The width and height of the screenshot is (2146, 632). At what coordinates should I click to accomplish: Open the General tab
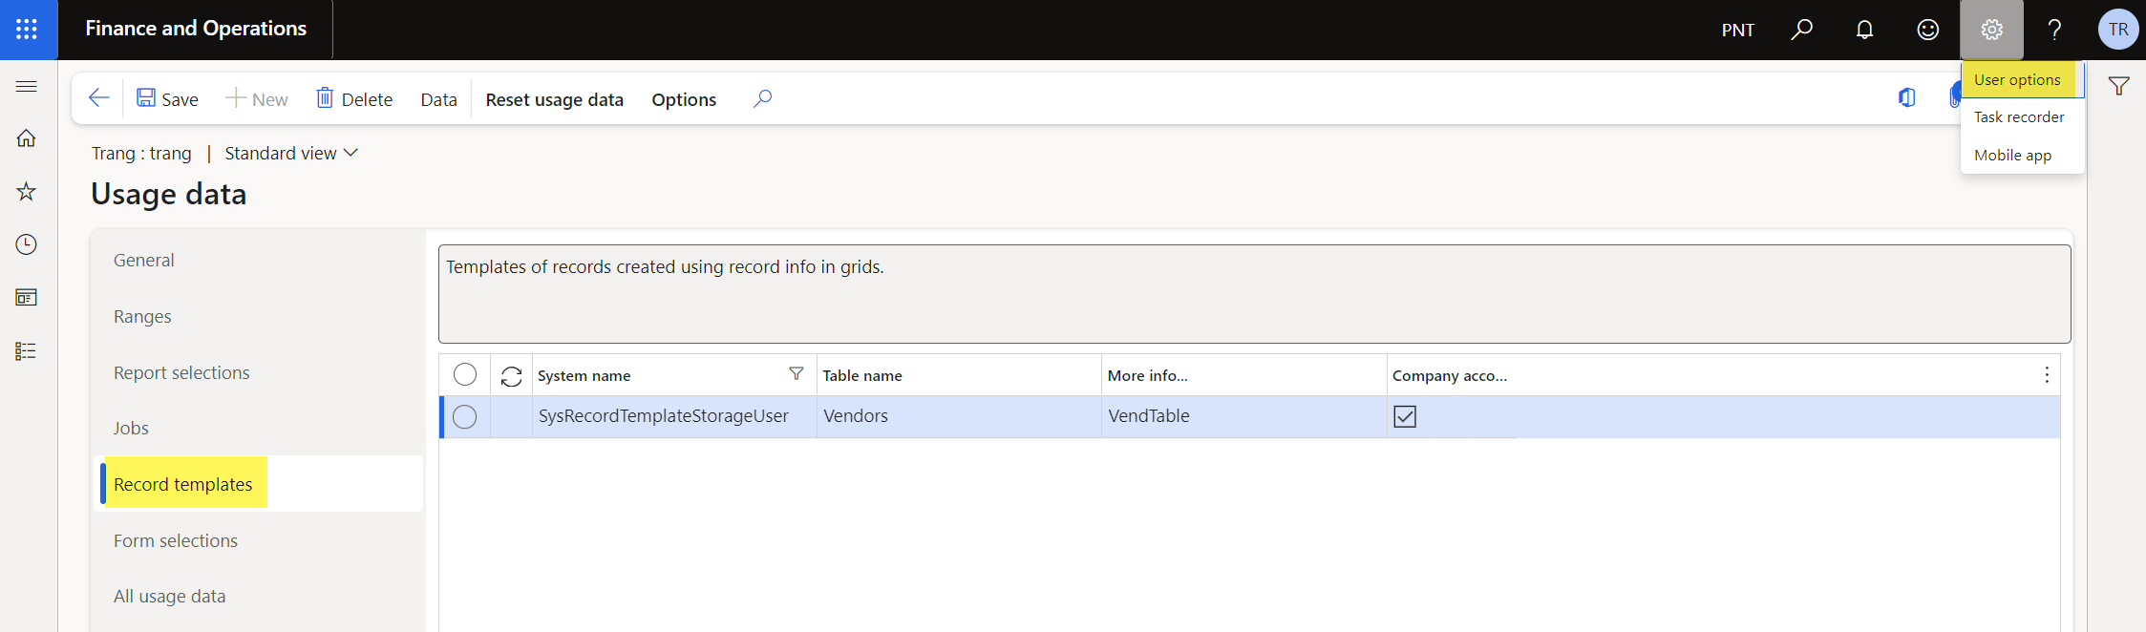(143, 260)
